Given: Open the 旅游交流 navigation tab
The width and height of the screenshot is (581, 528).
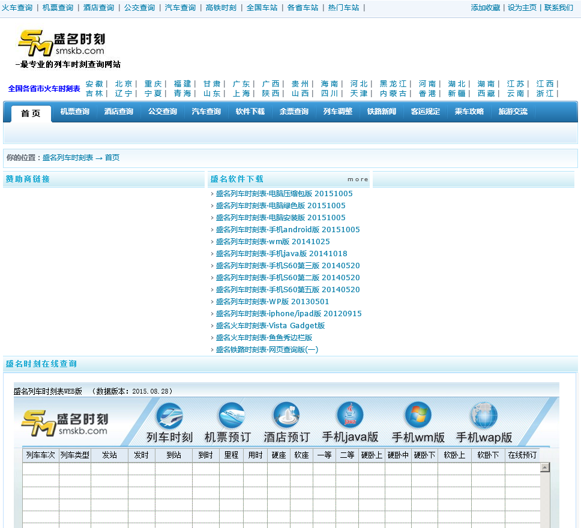Looking at the screenshot, I should coord(513,112).
